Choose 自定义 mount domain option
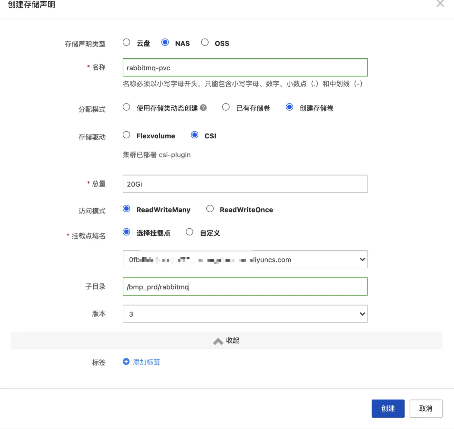The width and height of the screenshot is (454, 429). pos(190,232)
